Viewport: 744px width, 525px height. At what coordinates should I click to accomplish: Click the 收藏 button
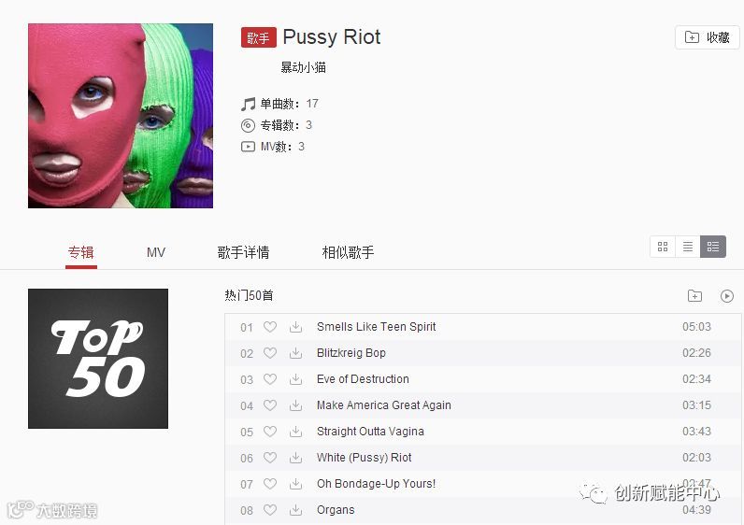pyautogui.click(x=707, y=37)
